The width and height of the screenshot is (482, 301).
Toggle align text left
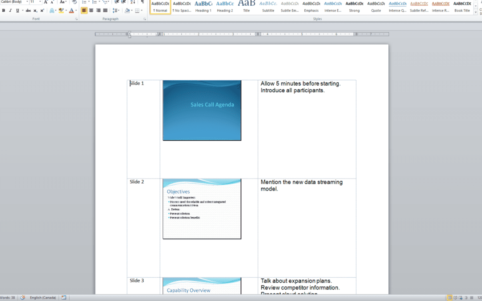tap(84, 10)
